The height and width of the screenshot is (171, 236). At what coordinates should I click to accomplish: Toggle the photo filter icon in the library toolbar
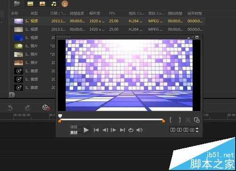(42, 4)
